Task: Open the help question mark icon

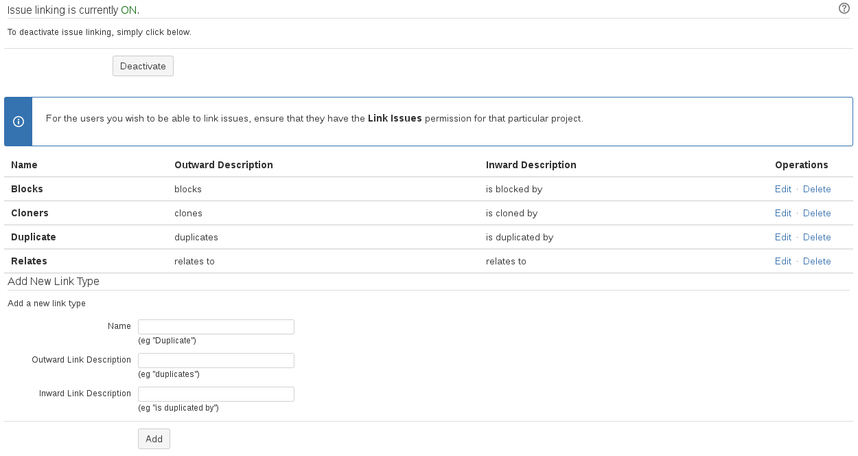Action: coord(844,8)
